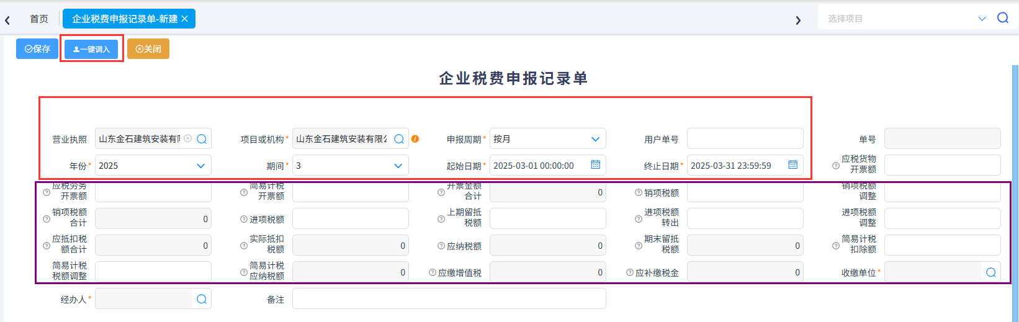Click the help icon beside 开票金额合计
This screenshot has width=1019, height=322.
pyautogui.click(x=441, y=192)
